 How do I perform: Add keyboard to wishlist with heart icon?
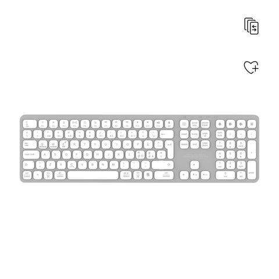pos(251,67)
